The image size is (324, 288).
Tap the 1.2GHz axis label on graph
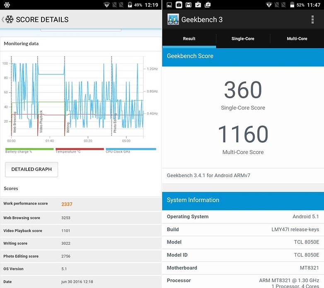click(152, 69)
